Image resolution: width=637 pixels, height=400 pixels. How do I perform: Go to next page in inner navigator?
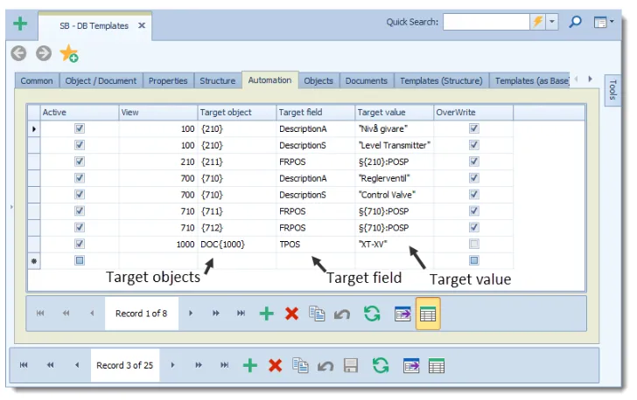point(216,314)
